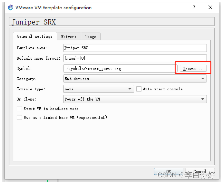Click the GNS3 icon in the title bar
Viewport: 221px width, 182px height.
tap(10, 8)
